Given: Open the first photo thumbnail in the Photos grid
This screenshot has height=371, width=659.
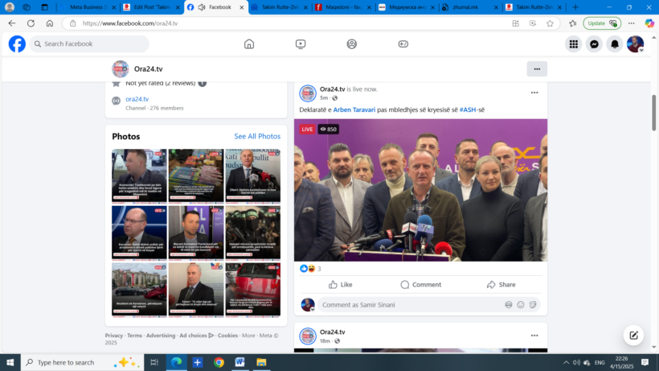Looking at the screenshot, I should (139, 175).
